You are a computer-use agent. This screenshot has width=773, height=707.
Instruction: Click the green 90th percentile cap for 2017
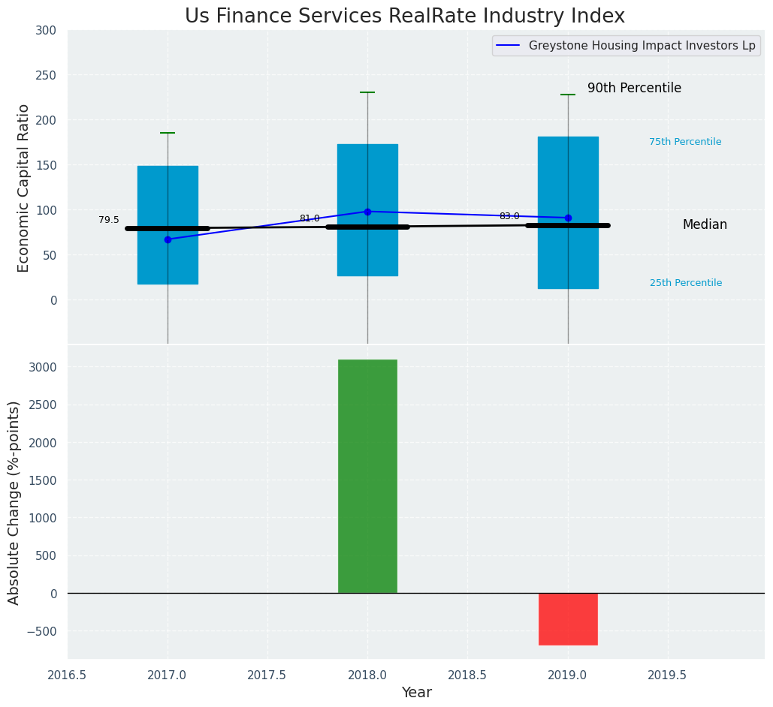[168, 133]
